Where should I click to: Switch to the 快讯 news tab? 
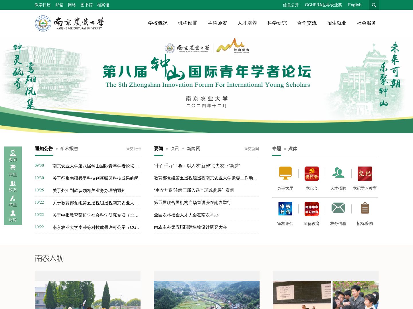(174, 148)
